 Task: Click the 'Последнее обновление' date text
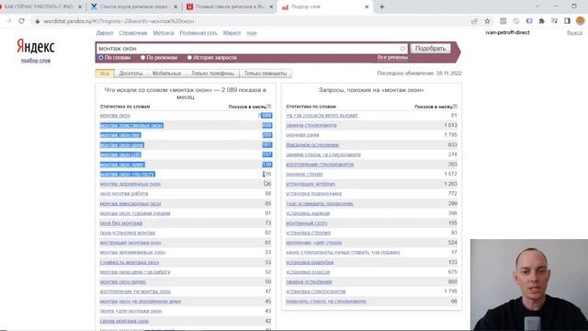point(419,74)
